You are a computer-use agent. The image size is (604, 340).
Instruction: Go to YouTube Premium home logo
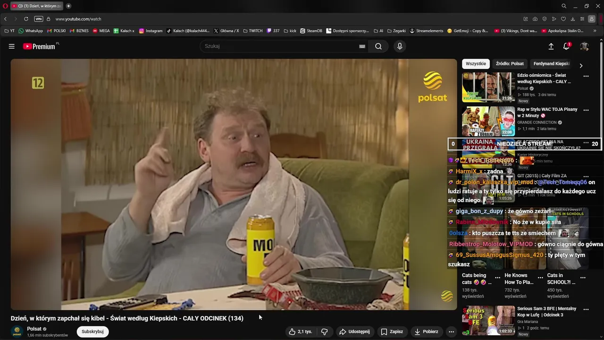tap(40, 46)
